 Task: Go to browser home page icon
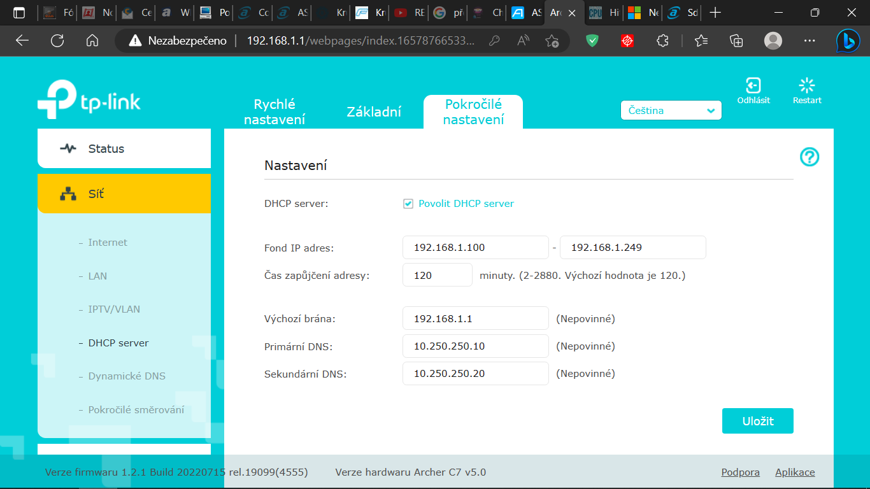point(92,41)
